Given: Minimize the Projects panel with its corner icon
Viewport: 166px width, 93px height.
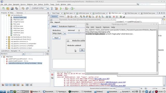Looking at the screenshot, I should click(48, 13).
